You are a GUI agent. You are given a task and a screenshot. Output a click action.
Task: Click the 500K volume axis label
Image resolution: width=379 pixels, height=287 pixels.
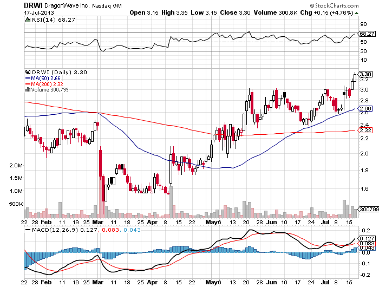pos(16,204)
